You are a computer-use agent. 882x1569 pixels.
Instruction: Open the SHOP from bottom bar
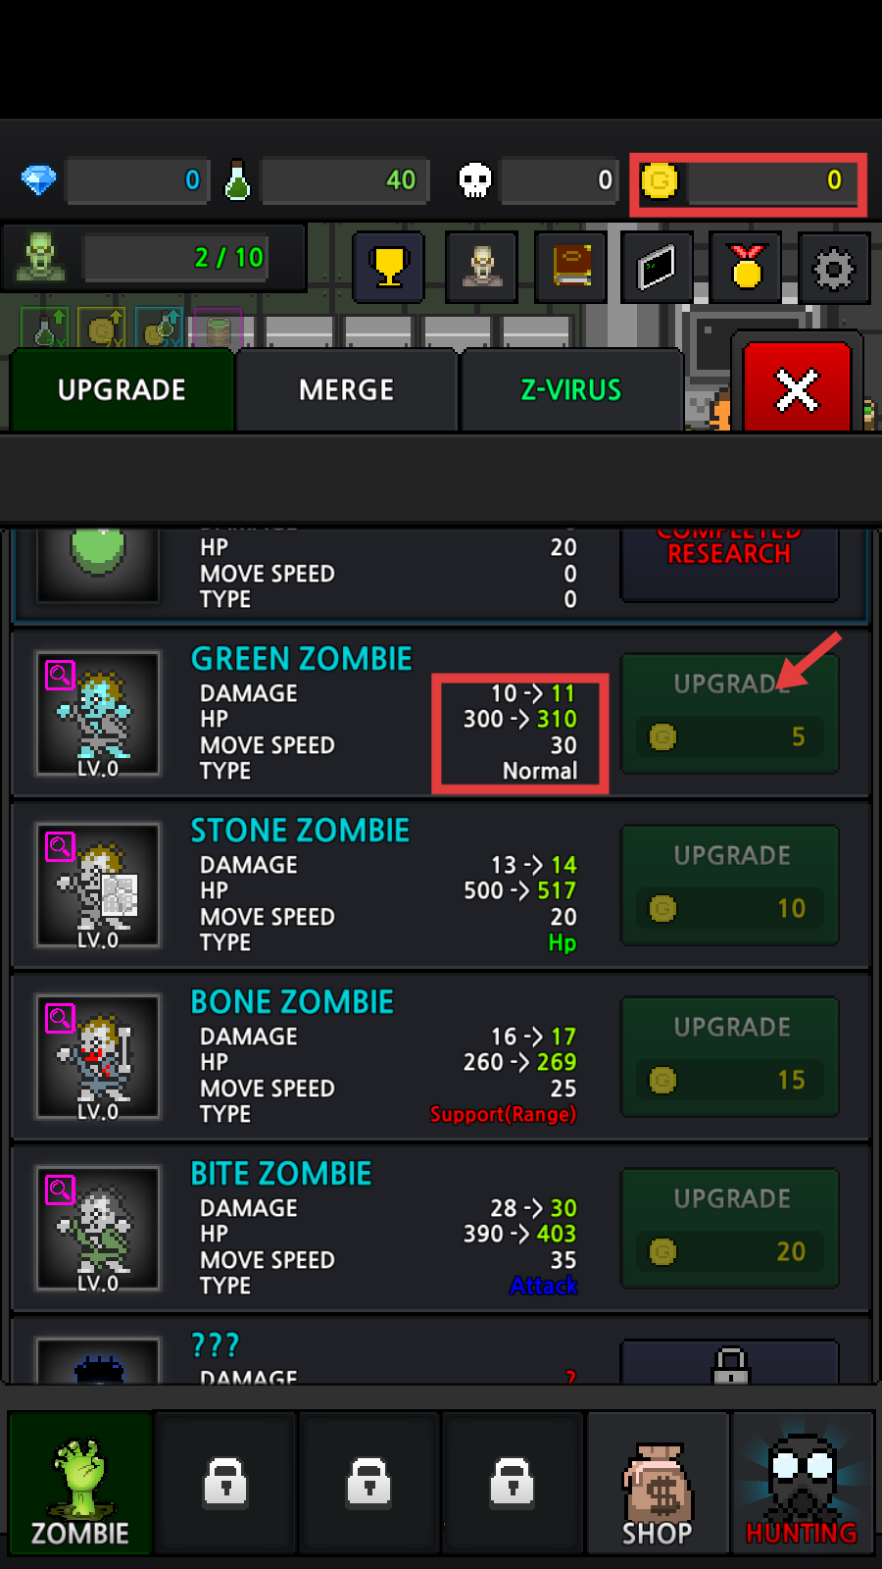(x=658, y=1484)
